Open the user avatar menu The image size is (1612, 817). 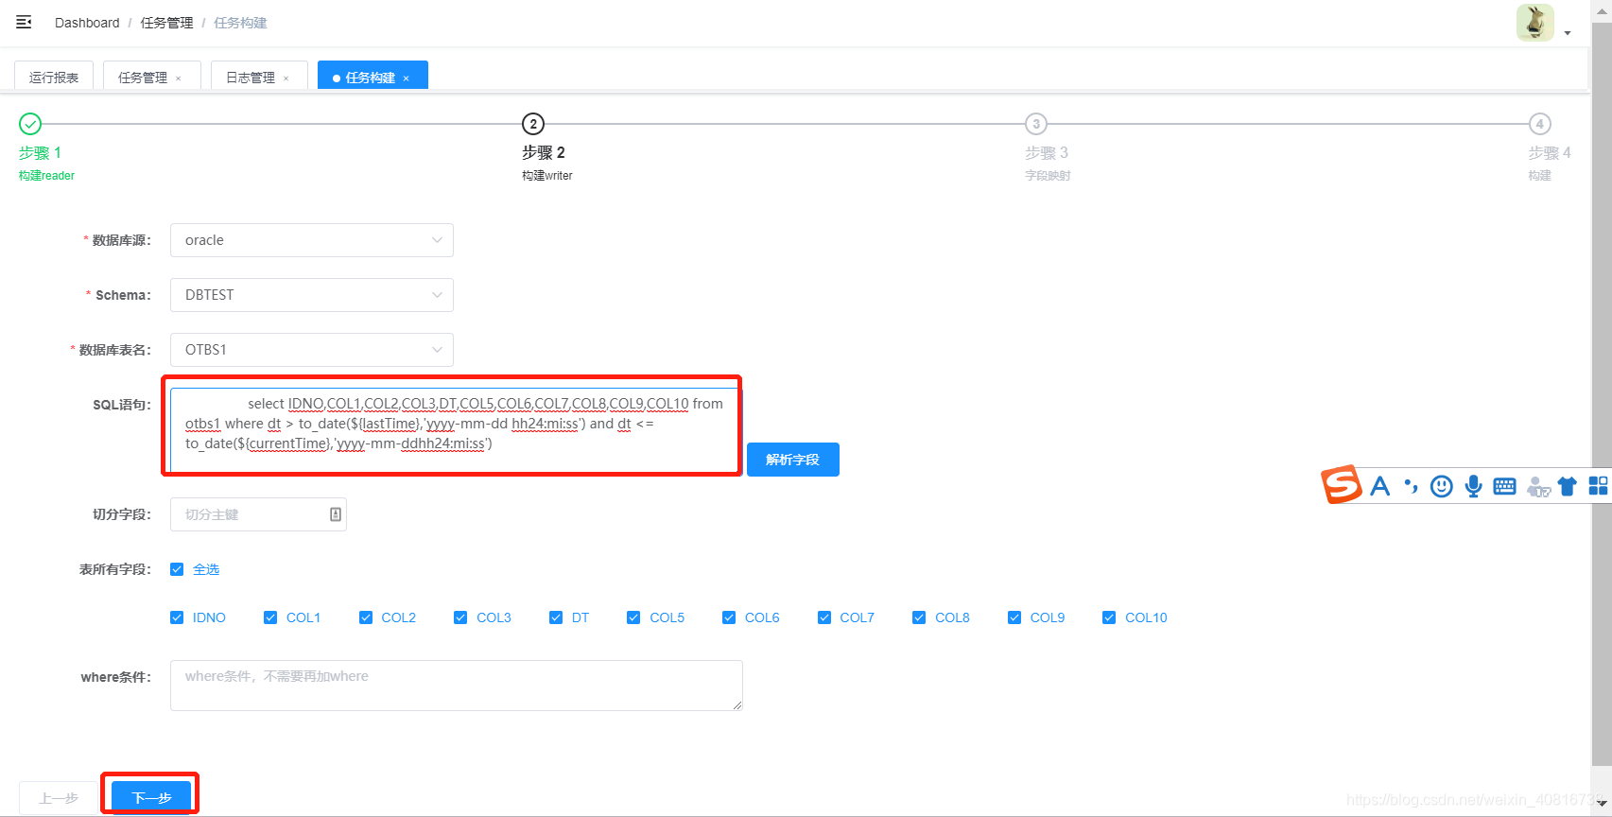point(1534,23)
